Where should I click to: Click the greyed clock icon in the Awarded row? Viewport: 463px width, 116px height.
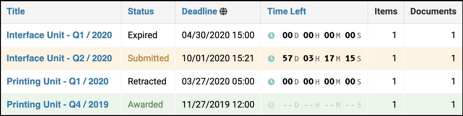pyautogui.click(x=271, y=105)
